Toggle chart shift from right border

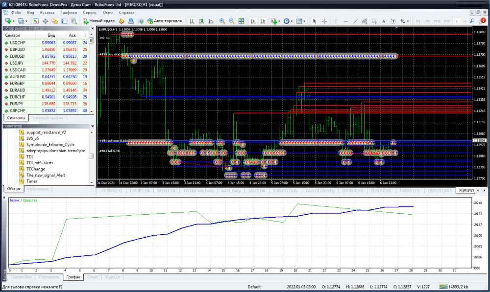263,21
